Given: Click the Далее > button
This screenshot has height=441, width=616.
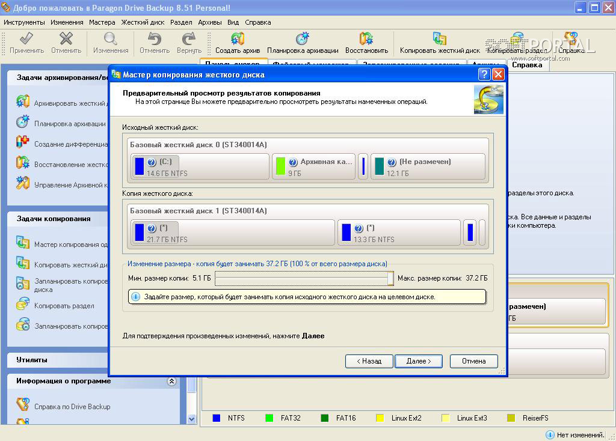Looking at the screenshot, I should pyautogui.click(x=419, y=361).
